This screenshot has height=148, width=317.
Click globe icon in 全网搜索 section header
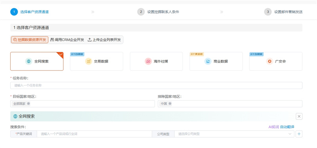pyautogui.click(x=15, y=116)
